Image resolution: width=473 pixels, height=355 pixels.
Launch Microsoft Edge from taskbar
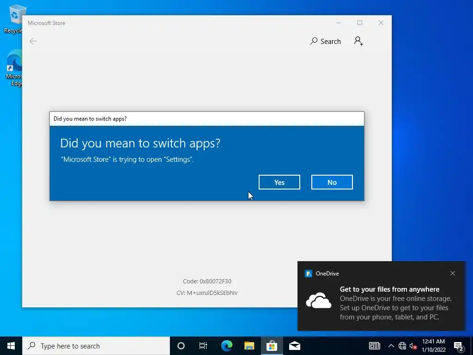click(x=226, y=346)
